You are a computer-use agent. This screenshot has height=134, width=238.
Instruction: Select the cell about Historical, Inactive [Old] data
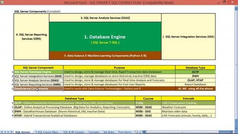point(119,76)
